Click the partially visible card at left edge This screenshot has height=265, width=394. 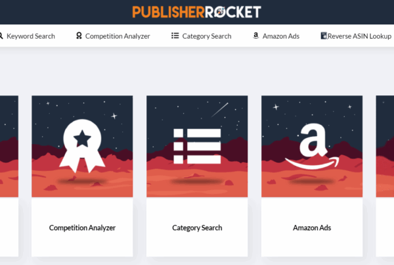point(9,176)
